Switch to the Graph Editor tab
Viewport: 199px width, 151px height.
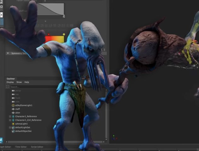pyautogui.click(x=5, y=147)
